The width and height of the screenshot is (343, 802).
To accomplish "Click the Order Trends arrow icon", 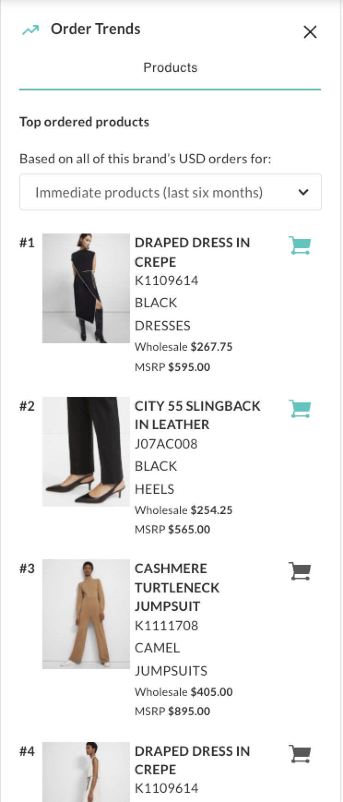I will click(x=31, y=30).
